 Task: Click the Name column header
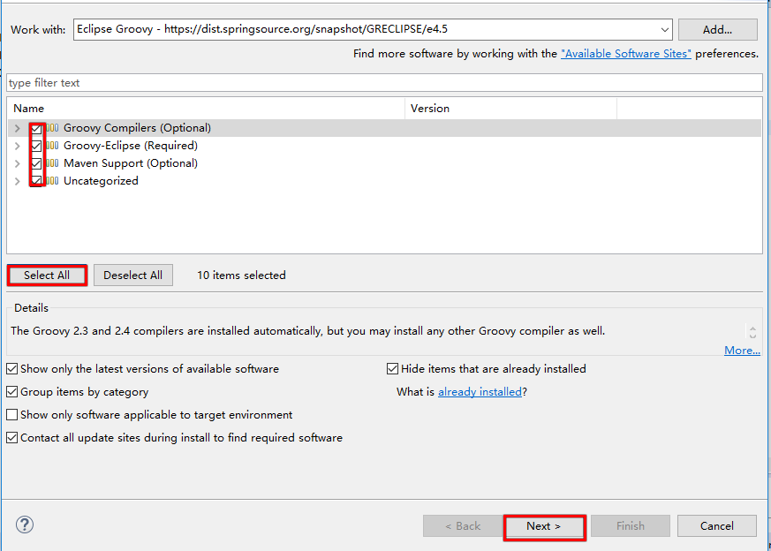[206, 108]
